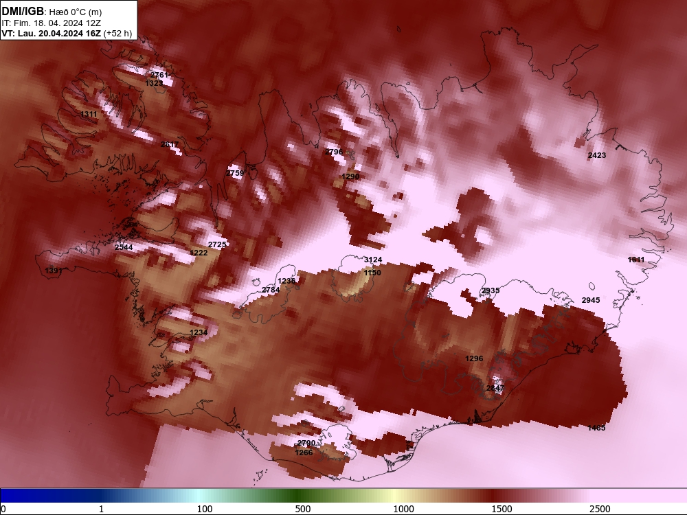
Task: Click the '1000' tick on the color scale
Action: (x=403, y=509)
